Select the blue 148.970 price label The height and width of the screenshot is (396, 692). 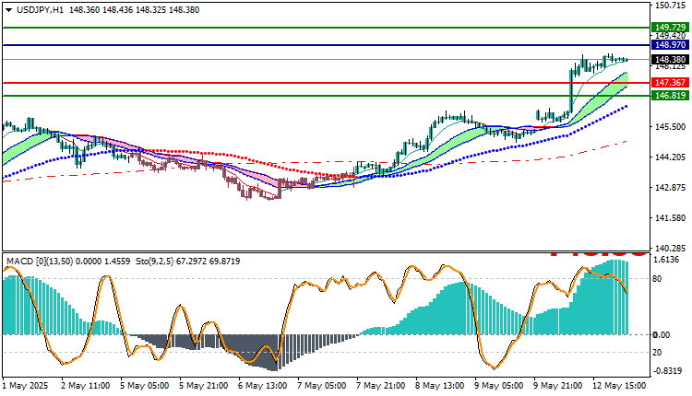670,45
